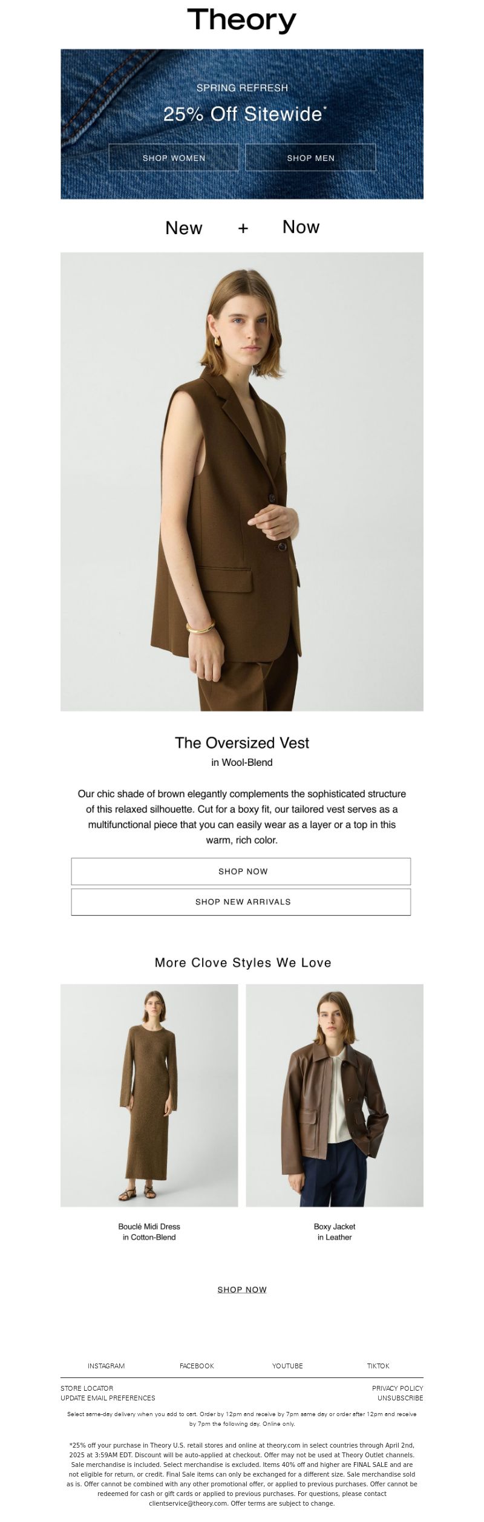Click the Boxy Jacket in Leather caption

point(335,1232)
